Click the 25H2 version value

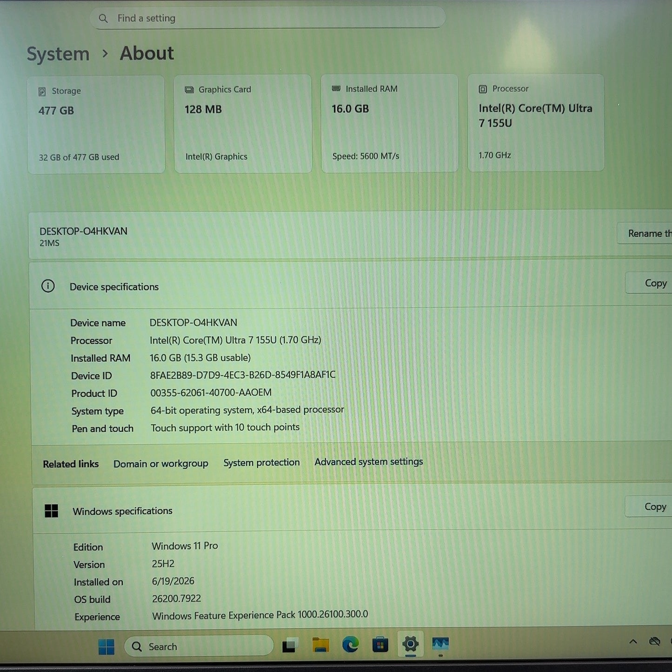[x=163, y=564]
